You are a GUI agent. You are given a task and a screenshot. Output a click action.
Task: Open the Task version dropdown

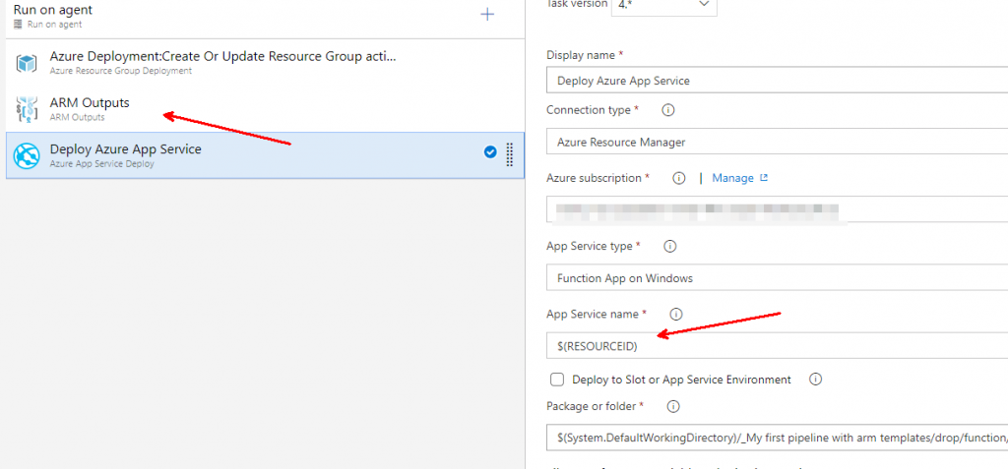664,5
